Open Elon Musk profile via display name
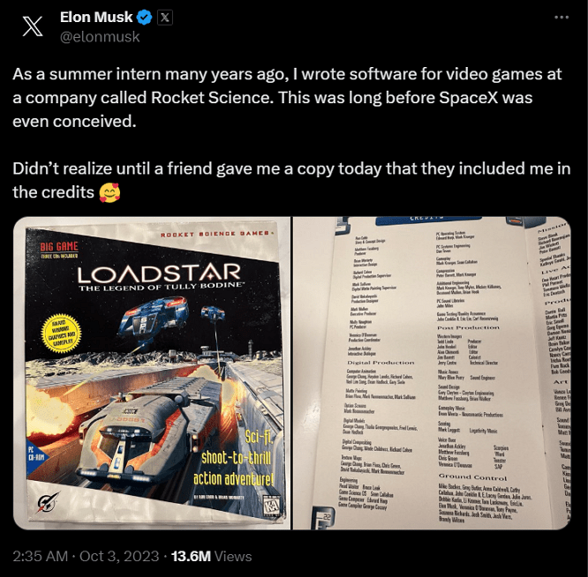 [95, 18]
